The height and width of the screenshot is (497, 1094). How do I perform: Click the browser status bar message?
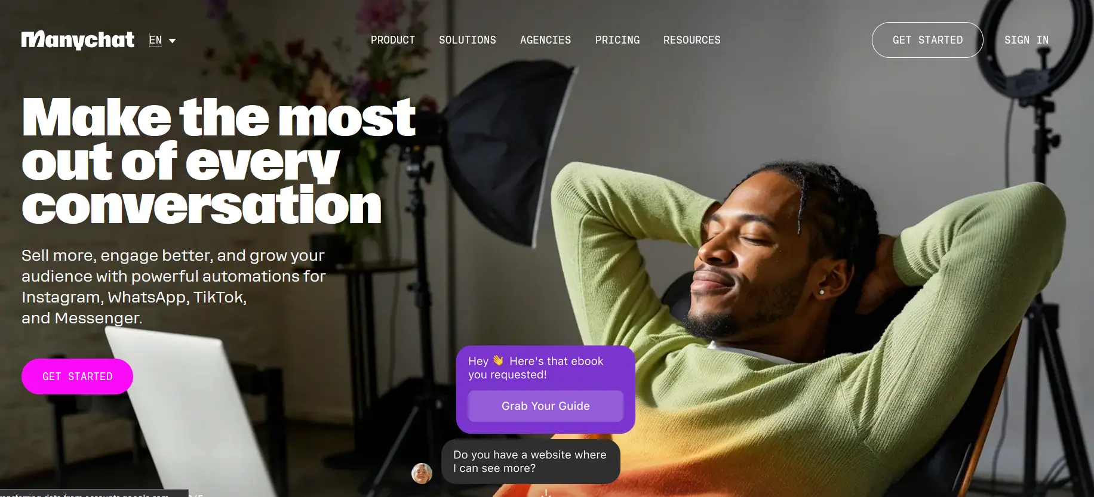[x=94, y=494]
